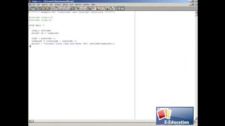Click the green Undo arrow toolbar icon
225x126 pixels.
(77, 8)
